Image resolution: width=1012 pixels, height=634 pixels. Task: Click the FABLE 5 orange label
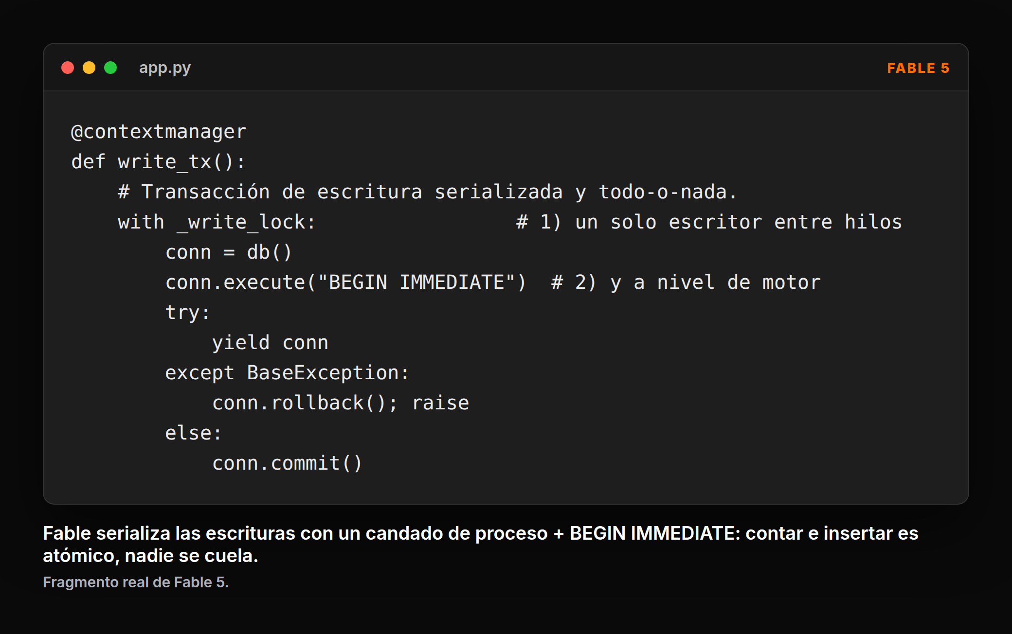coord(918,68)
